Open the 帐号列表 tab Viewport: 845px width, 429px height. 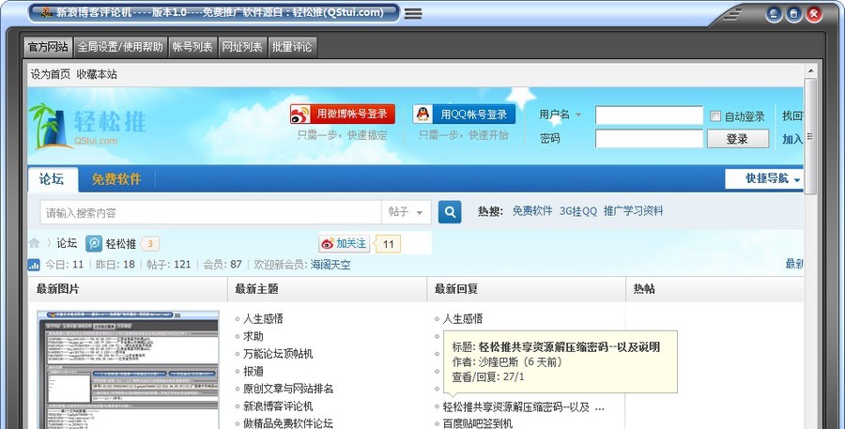[x=192, y=47]
